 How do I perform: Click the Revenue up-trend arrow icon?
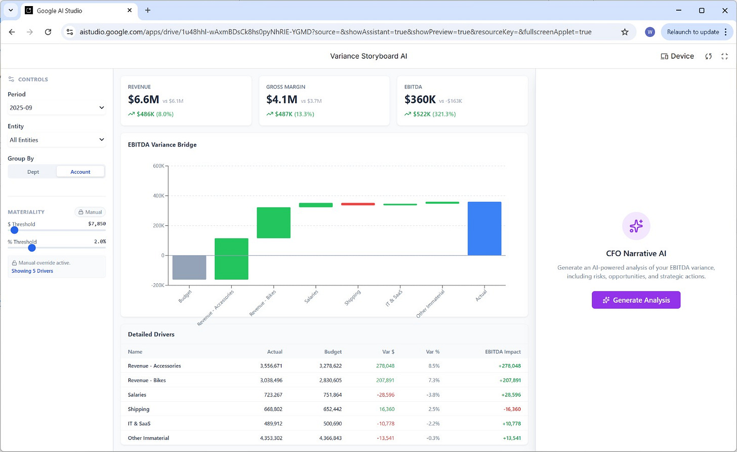132,114
